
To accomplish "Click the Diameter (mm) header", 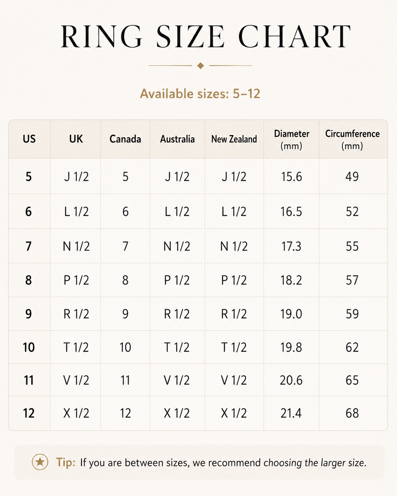I will pos(292,139).
